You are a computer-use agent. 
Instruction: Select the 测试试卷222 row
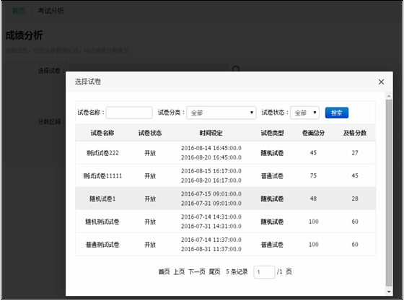[225, 153]
